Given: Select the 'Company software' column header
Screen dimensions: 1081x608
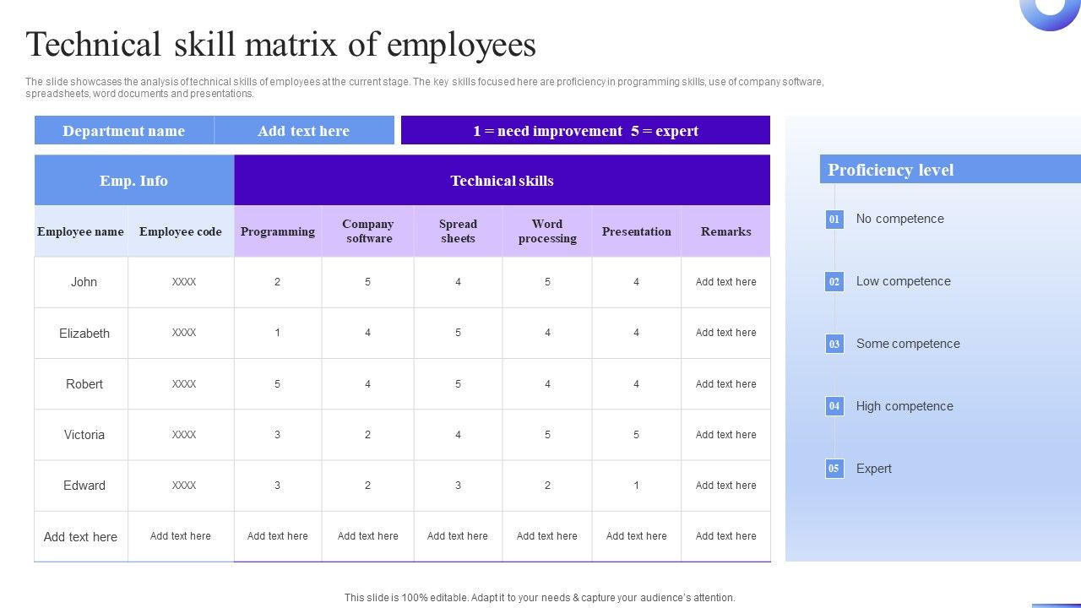Looking at the screenshot, I should pyautogui.click(x=368, y=231).
